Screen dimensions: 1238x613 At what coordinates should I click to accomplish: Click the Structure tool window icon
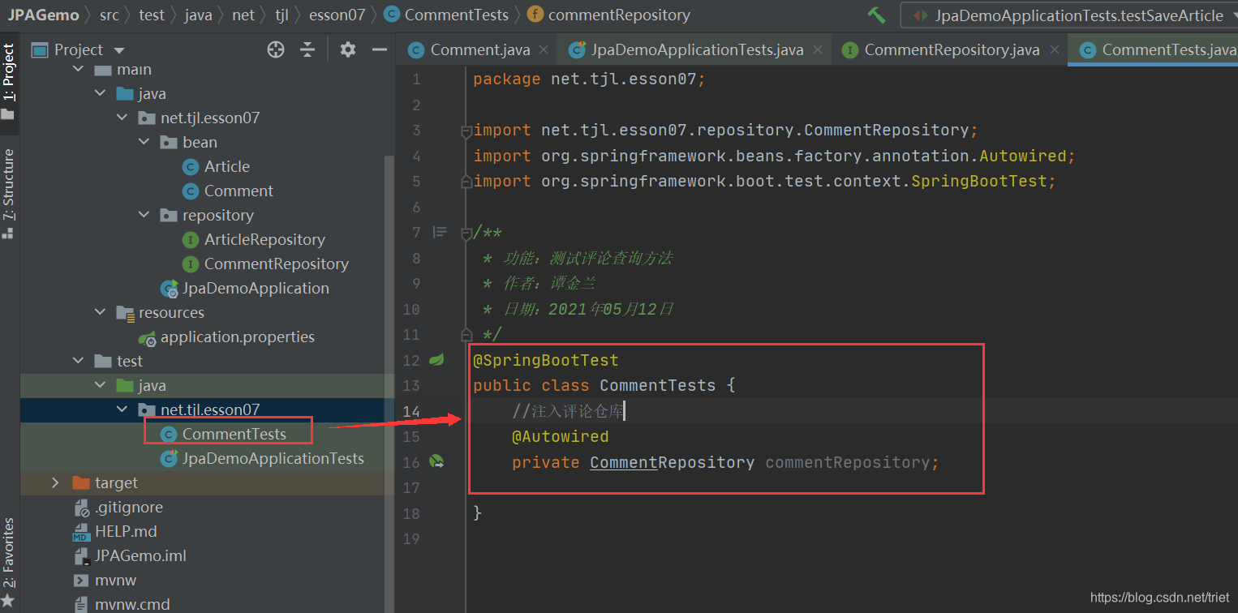[x=7, y=233]
